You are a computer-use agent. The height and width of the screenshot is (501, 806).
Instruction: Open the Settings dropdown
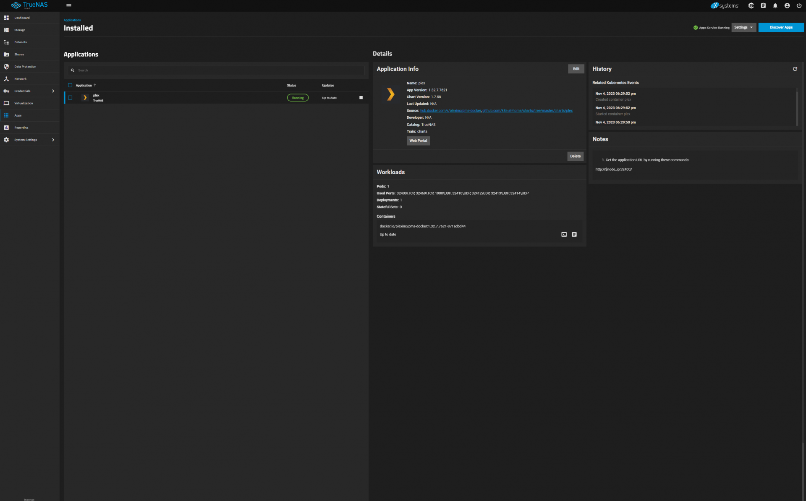743,27
